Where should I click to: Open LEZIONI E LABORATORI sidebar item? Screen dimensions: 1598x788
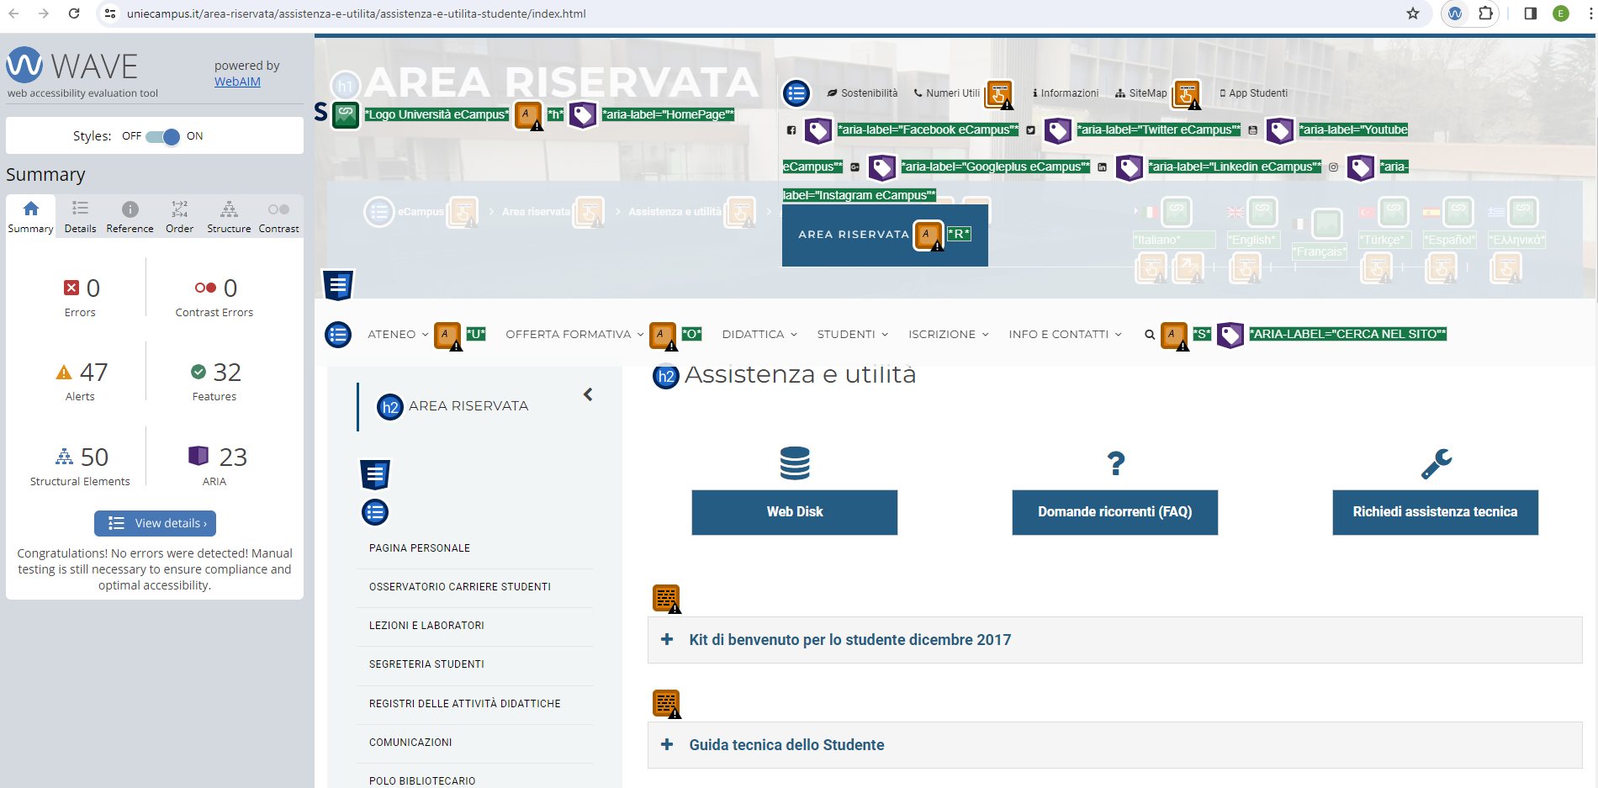point(426,626)
